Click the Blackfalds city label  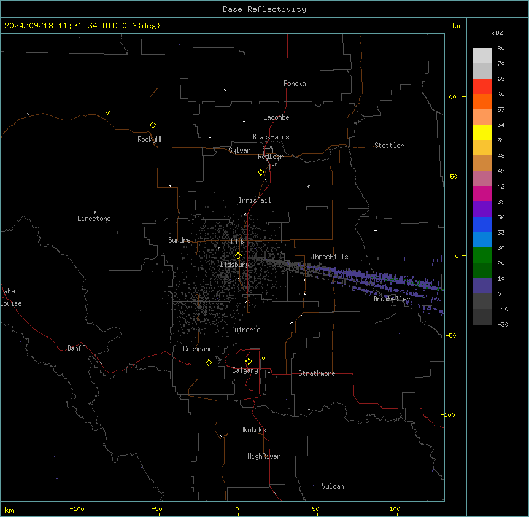coord(271,137)
